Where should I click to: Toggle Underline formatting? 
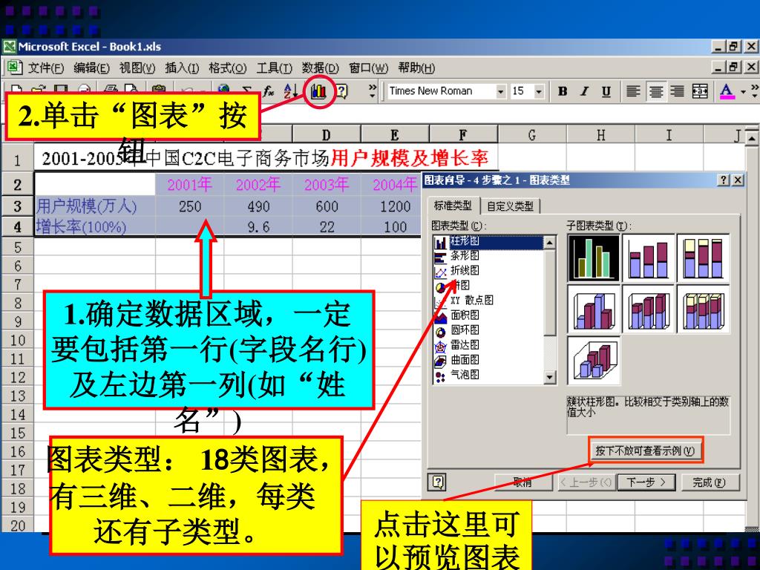pyautogui.click(x=606, y=91)
